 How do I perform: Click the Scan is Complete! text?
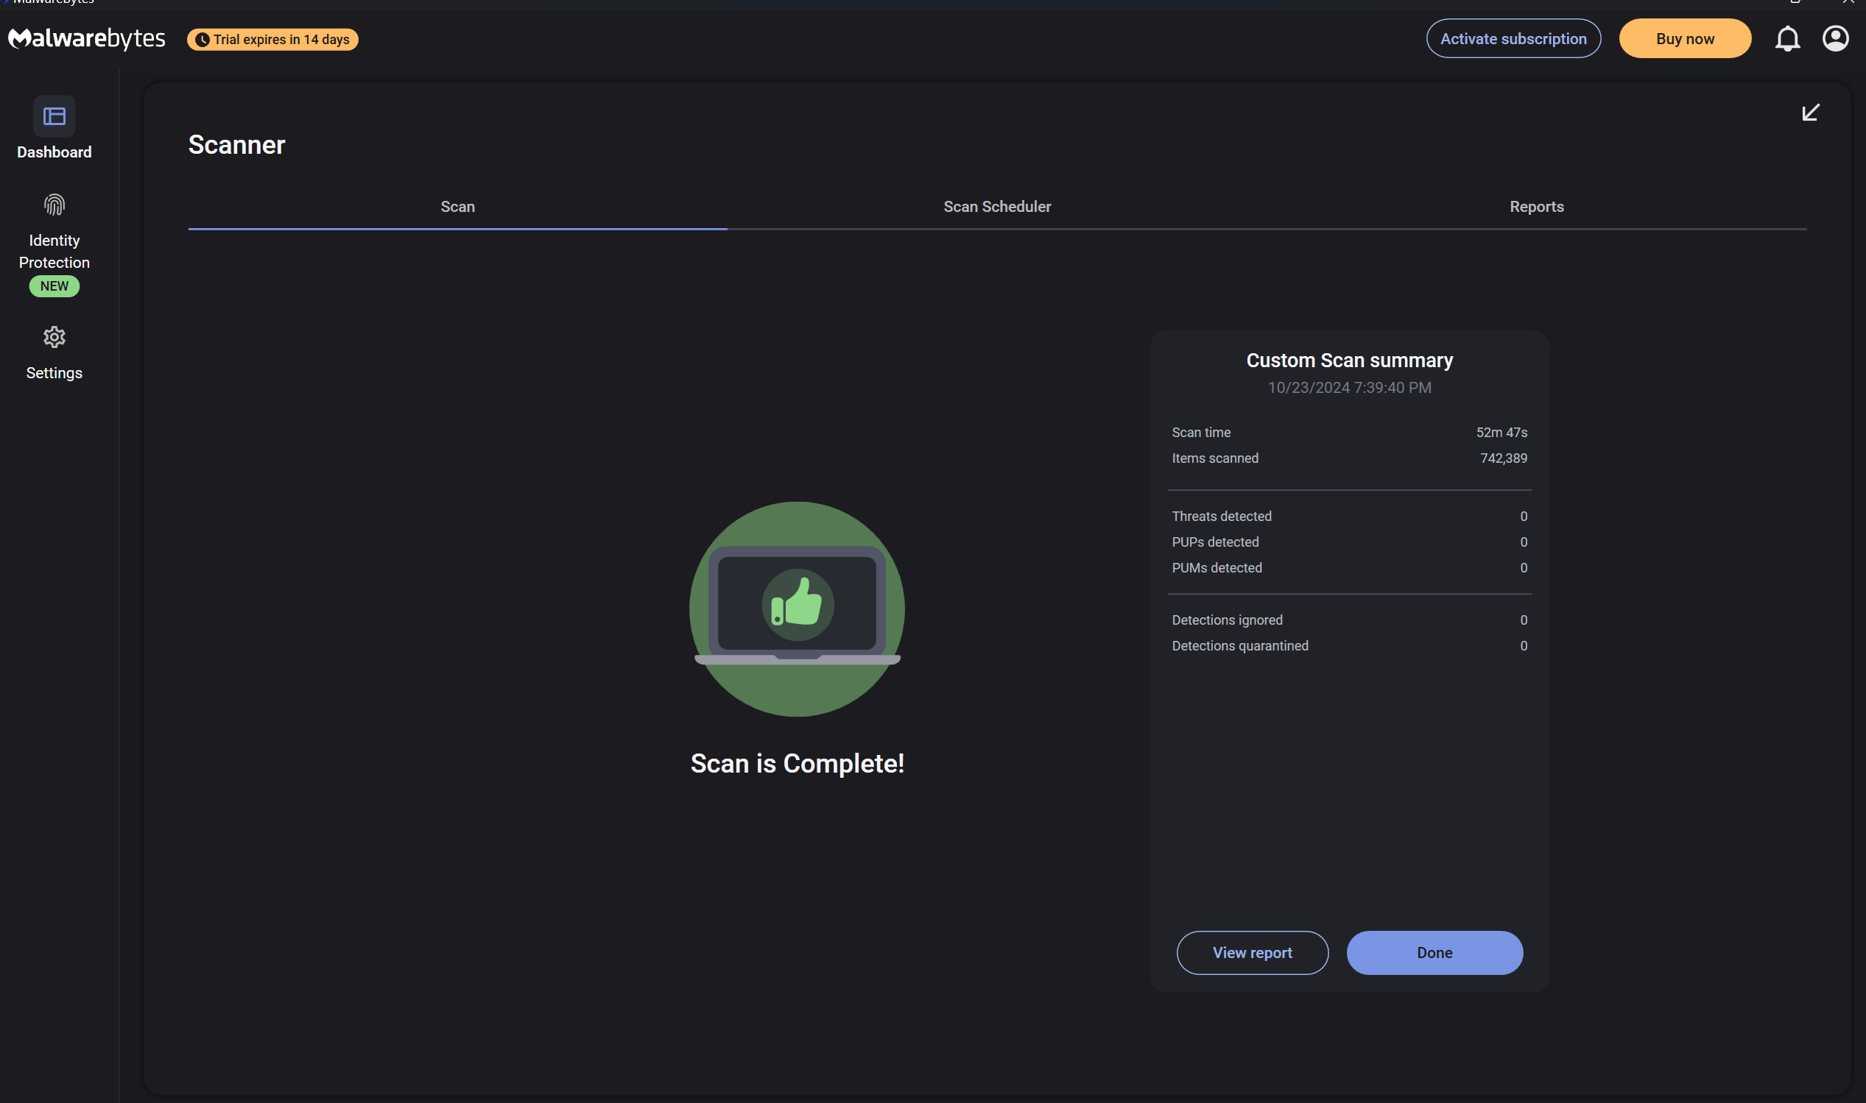click(797, 763)
